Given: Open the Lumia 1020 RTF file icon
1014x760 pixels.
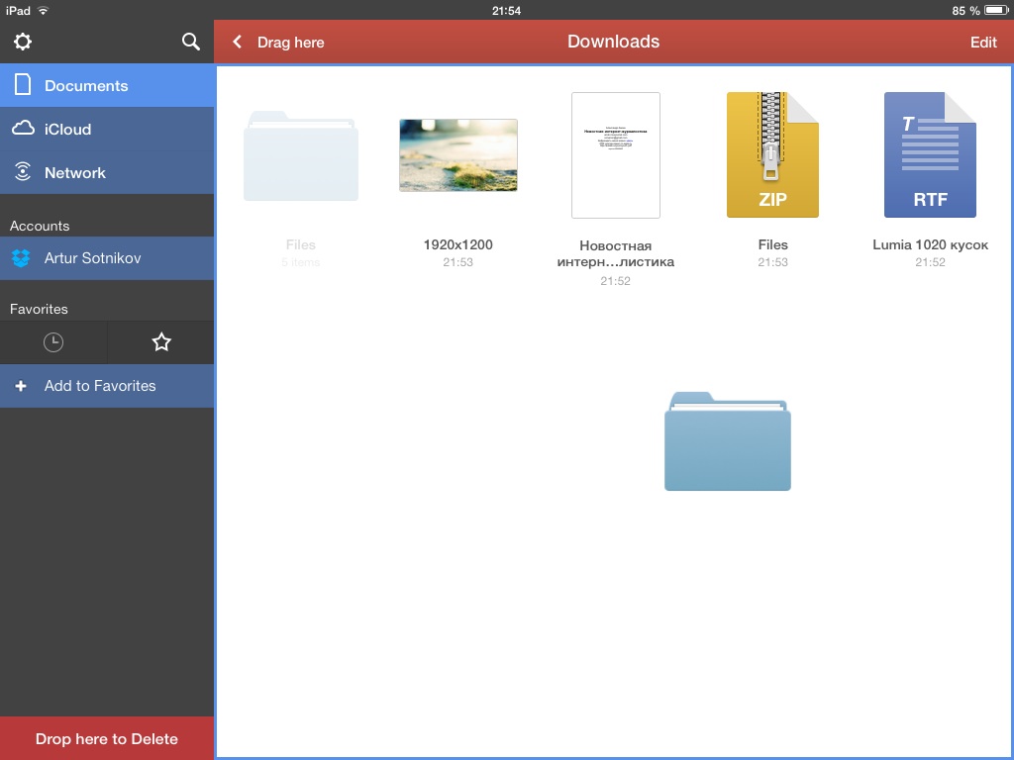Looking at the screenshot, I should [x=930, y=154].
